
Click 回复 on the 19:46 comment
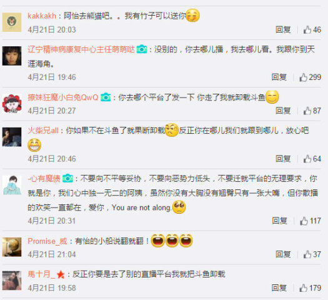[x=279, y=77]
